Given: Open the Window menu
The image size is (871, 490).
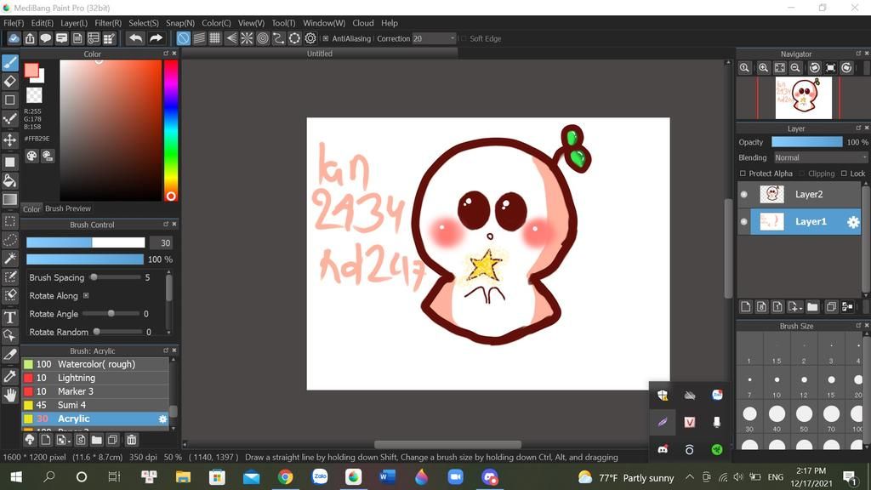Looking at the screenshot, I should [x=324, y=23].
